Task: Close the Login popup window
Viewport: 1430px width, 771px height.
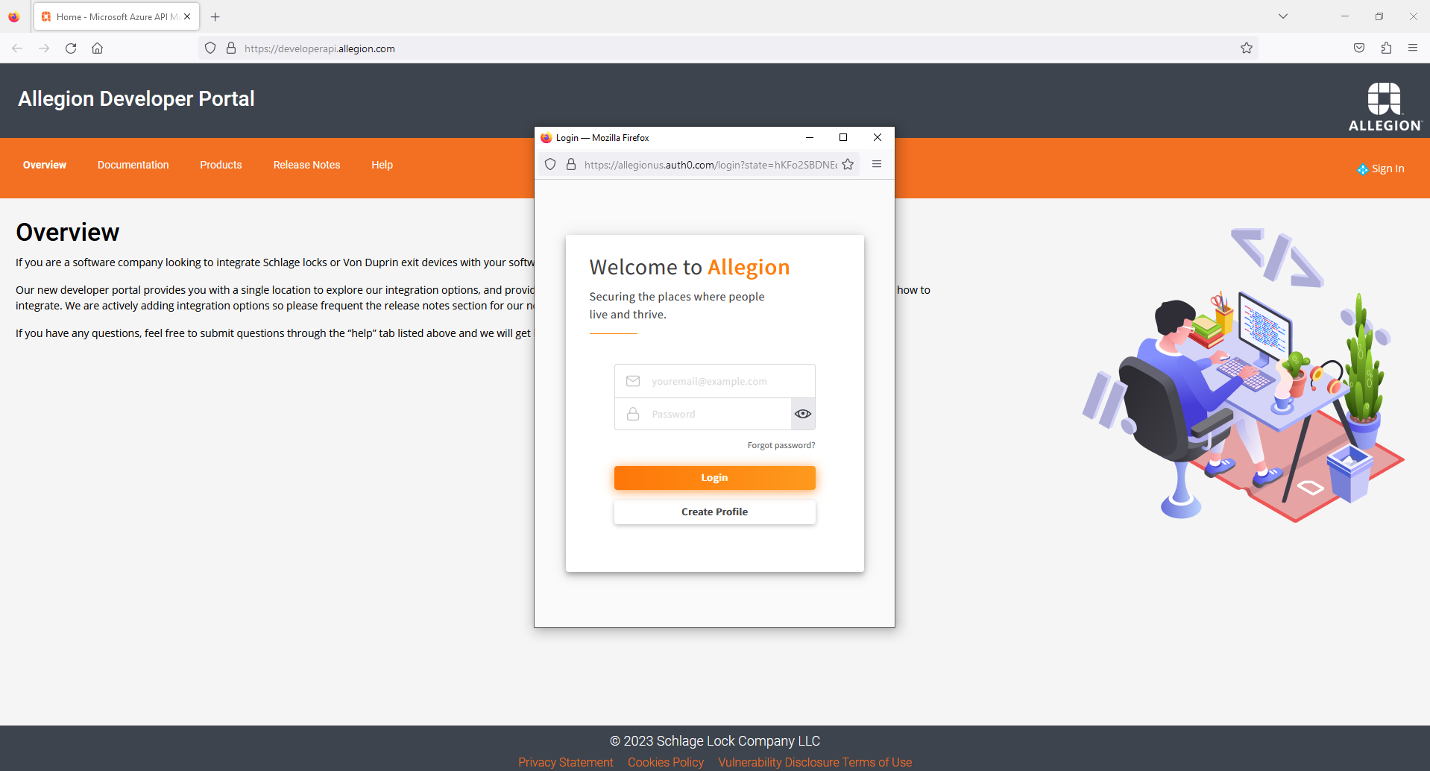Action: (878, 137)
